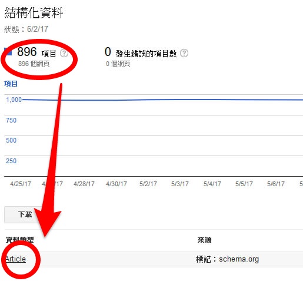The image size is (303, 281).
Task: Click the help icon next to 896 項目
Action: tap(64, 53)
